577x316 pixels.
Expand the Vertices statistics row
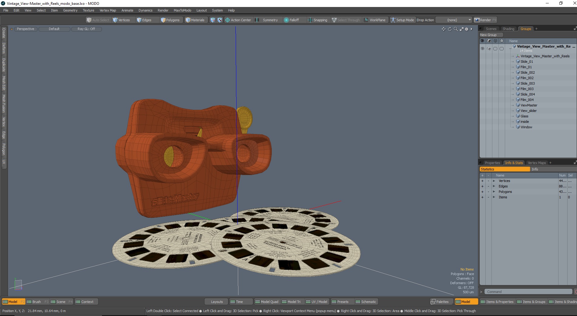pos(494,181)
